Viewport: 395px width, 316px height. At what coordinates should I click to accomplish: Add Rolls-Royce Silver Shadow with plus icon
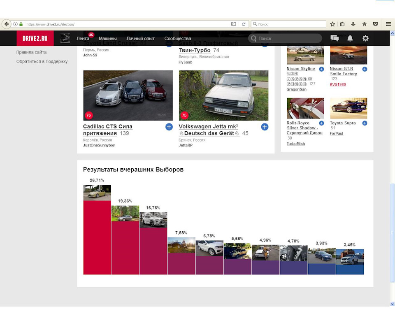[321, 123]
